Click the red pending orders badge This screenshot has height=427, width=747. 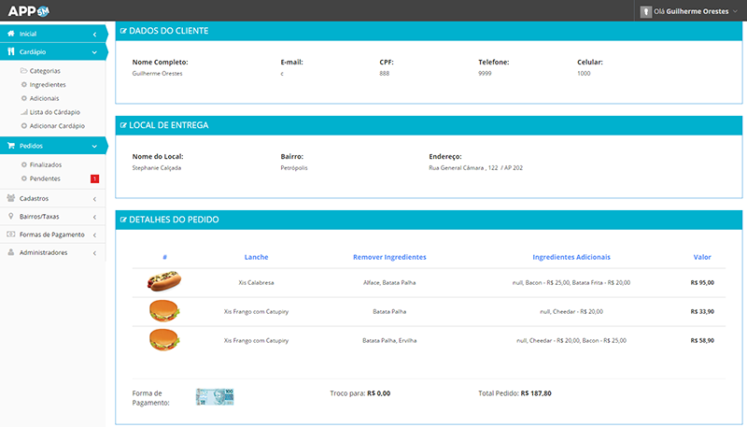click(x=94, y=178)
